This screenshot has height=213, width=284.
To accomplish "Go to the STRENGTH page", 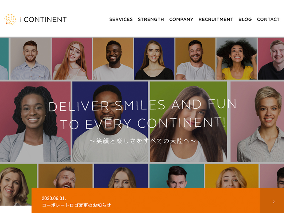I will [151, 20].
